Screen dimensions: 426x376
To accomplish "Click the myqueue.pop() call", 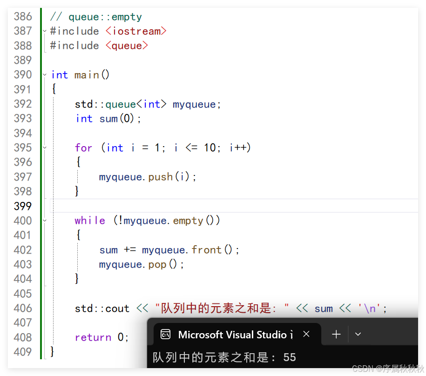I will click(x=138, y=264).
